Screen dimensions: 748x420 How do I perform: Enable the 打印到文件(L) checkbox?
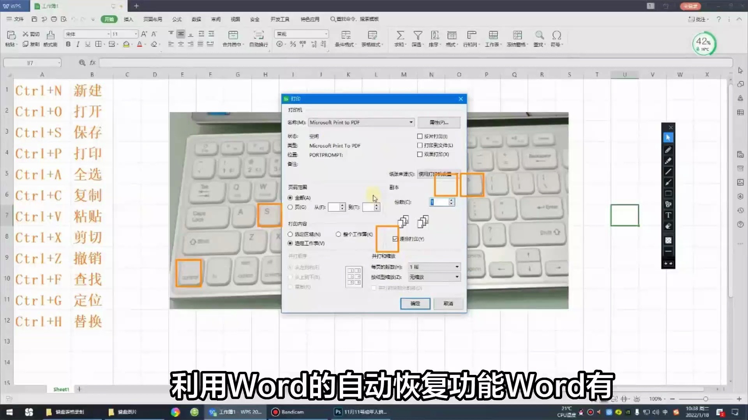point(420,145)
